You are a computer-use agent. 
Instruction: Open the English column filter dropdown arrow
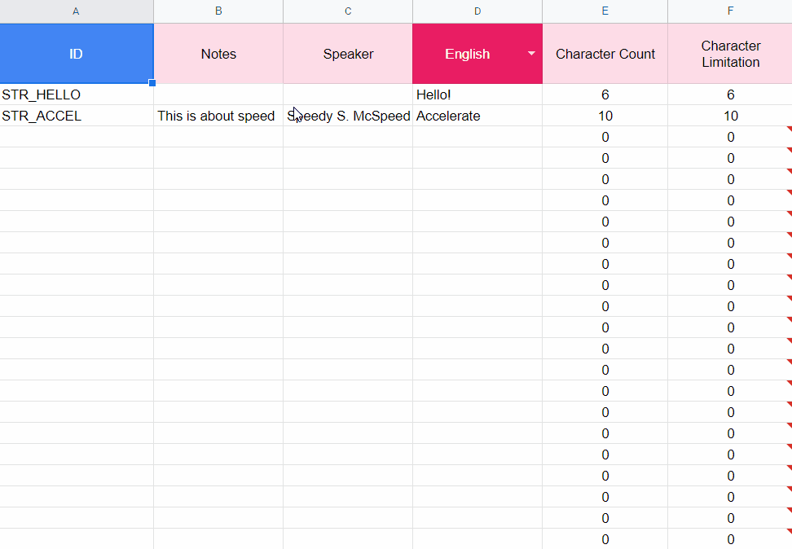[531, 54]
